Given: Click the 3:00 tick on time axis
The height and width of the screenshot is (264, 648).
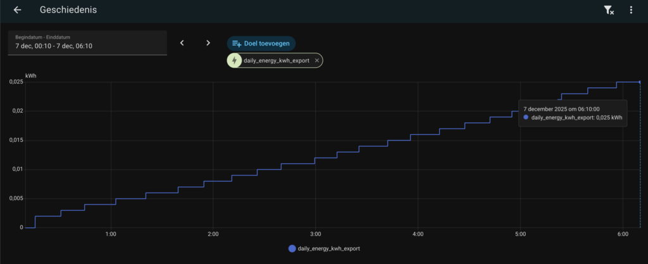Looking at the screenshot, I should pos(315,235).
